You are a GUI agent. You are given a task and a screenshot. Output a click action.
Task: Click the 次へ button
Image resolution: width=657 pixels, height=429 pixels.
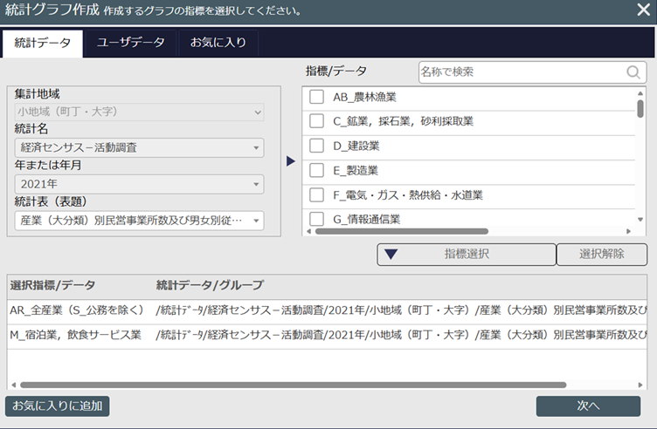588,405
